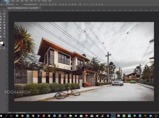Screen dimensions: 159x118
Task: Open the Help menu
Action: (x=50, y=1)
